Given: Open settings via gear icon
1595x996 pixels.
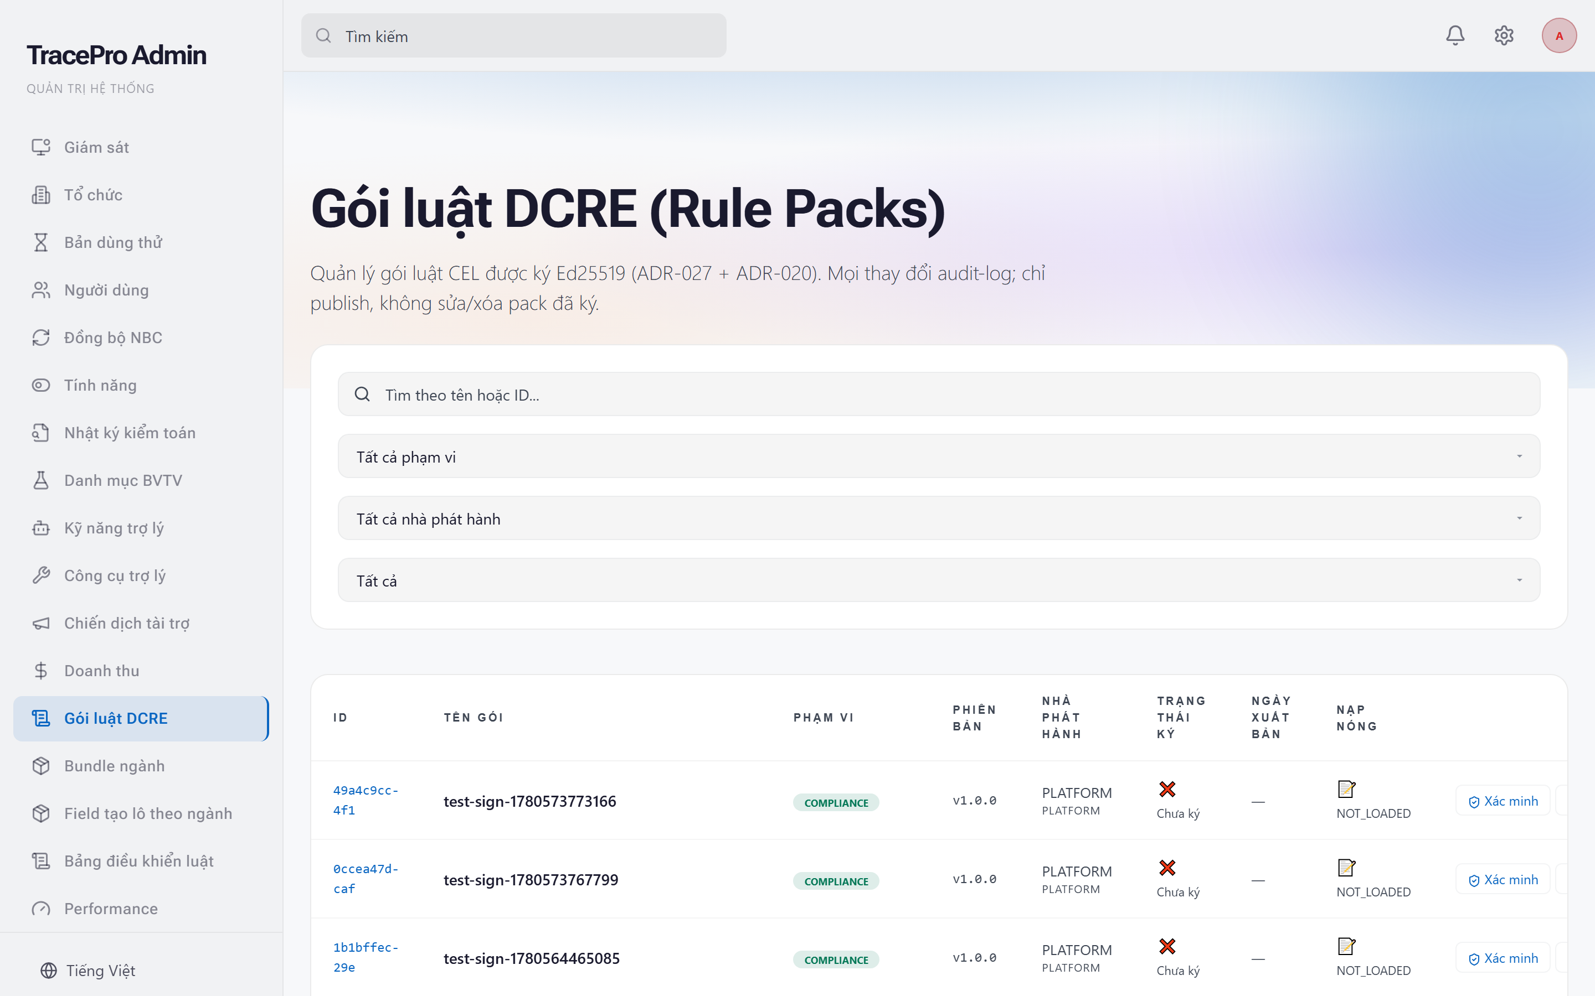Looking at the screenshot, I should pos(1504,35).
